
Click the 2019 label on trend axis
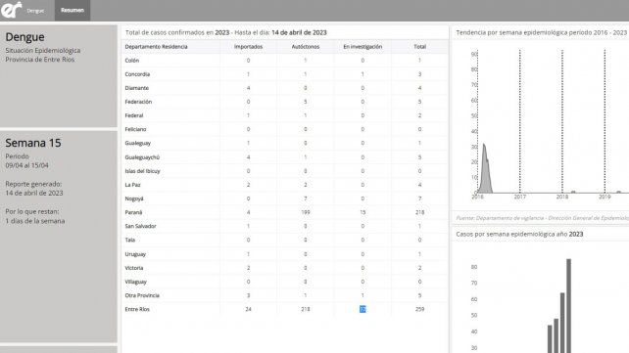[605, 197]
